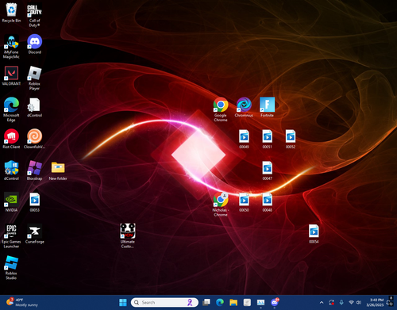
Task: Click the Bloxstrap desktop shortcut
Action: pyautogui.click(x=35, y=170)
